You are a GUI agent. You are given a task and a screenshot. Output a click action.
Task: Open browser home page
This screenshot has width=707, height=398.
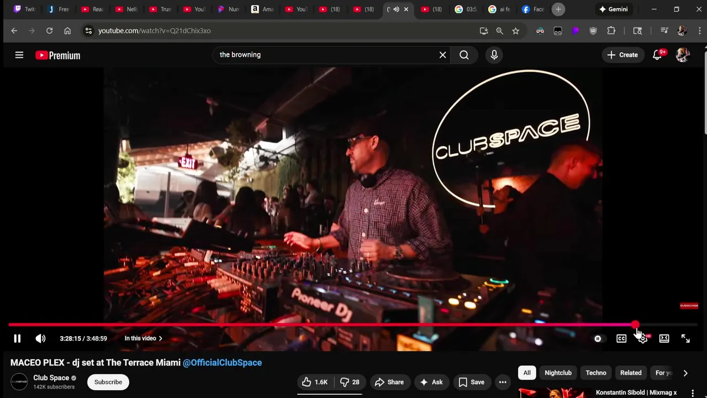click(x=67, y=31)
